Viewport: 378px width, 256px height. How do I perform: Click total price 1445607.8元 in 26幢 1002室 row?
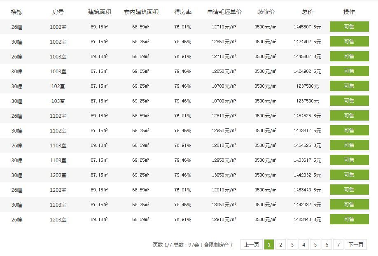pyautogui.click(x=307, y=27)
